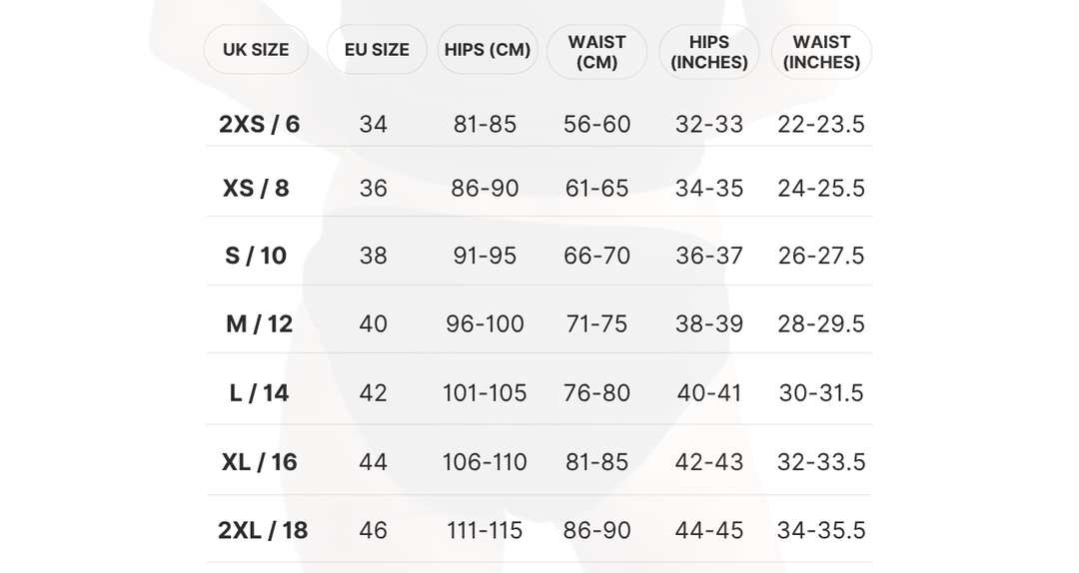Click the UK SIZE header pill
This screenshot has height=573, width=1079.
tap(256, 50)
